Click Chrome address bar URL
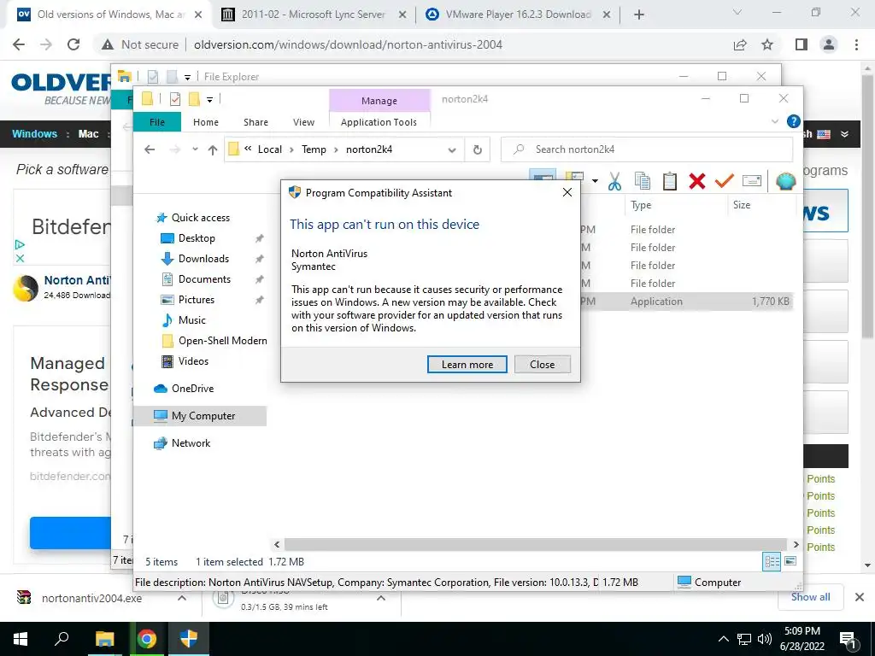This screenshot has height=656, width=875. 348,44
